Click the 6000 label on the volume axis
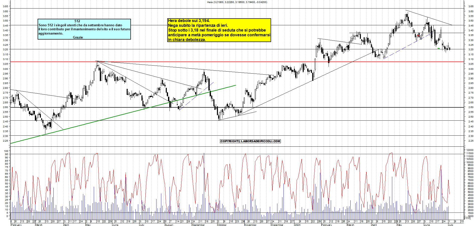474x226 pixels. [470, 186]
